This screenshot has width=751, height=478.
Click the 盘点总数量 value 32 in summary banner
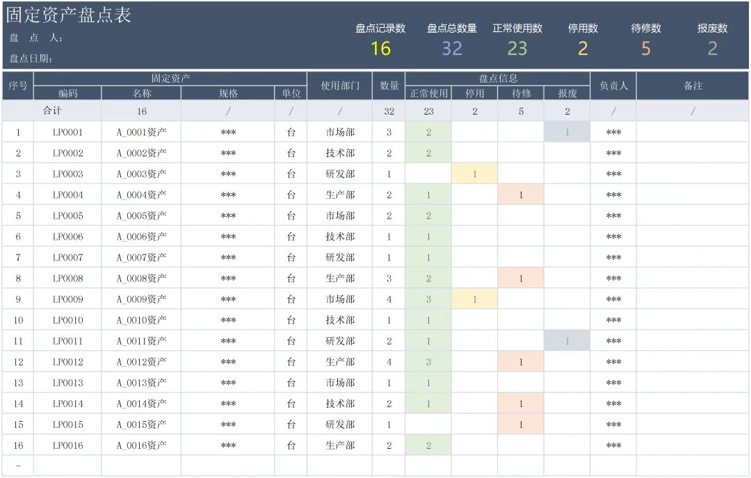452,49
